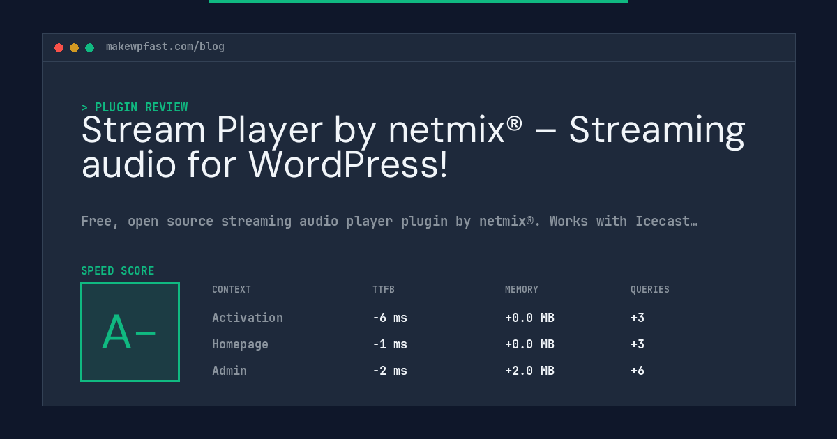Click the plugin description starting 'Free, open source'
The width and height of the screenshot is (837, 439).
coord(389,222)
